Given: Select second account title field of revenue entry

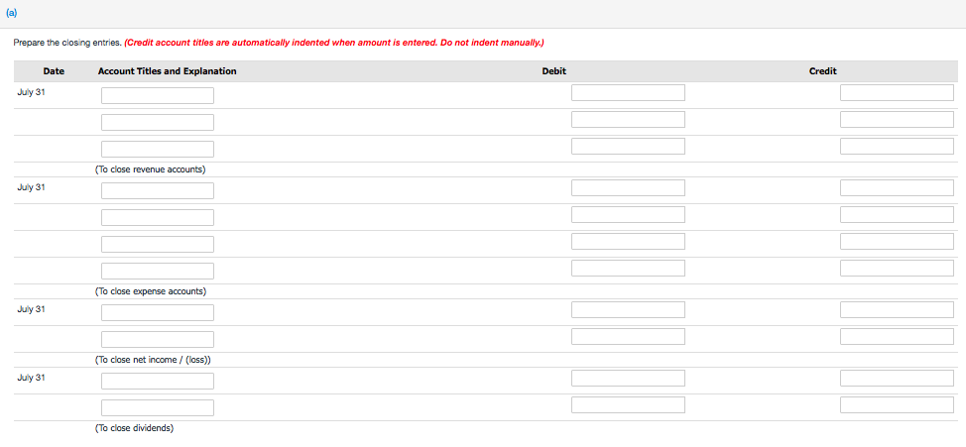Looking at the screenshot, I should point(157,122).
